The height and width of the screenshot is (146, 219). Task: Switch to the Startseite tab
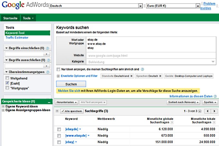click(10, 18)
